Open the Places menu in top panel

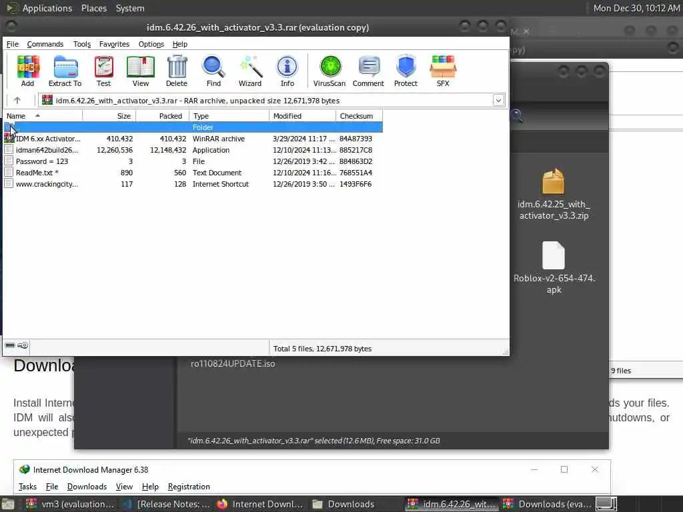[93, 8]
